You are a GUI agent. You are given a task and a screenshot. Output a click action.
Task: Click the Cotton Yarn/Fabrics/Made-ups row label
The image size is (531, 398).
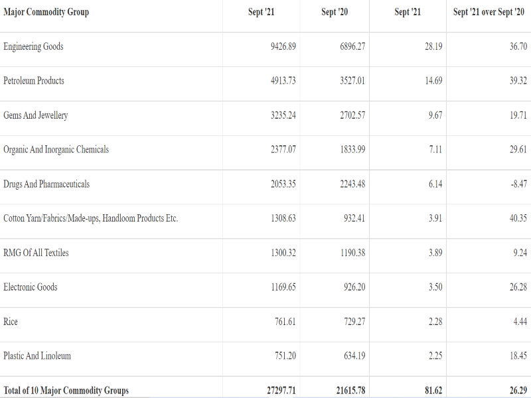pos(90,218)
